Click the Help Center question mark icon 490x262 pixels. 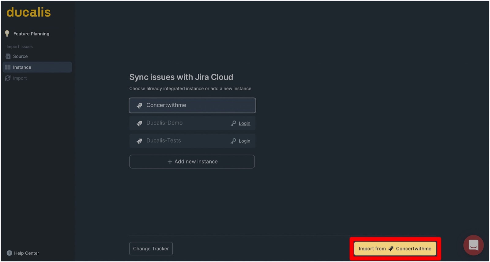(x=9, y=253)
